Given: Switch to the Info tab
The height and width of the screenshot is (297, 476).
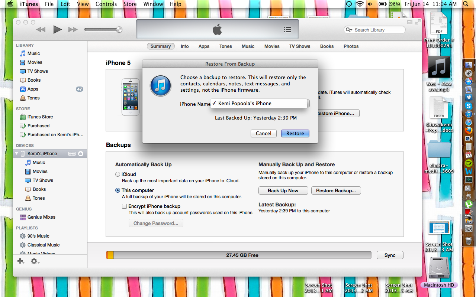Looking at the screenshot, I should tap(185, 46).
